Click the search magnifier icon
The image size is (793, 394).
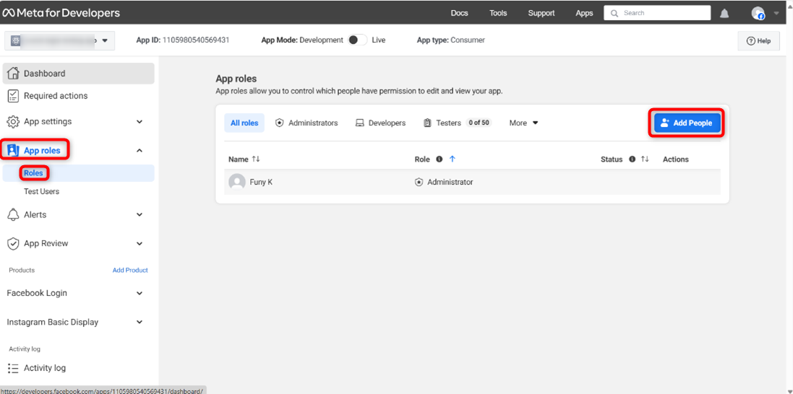(x=614, y=13)
